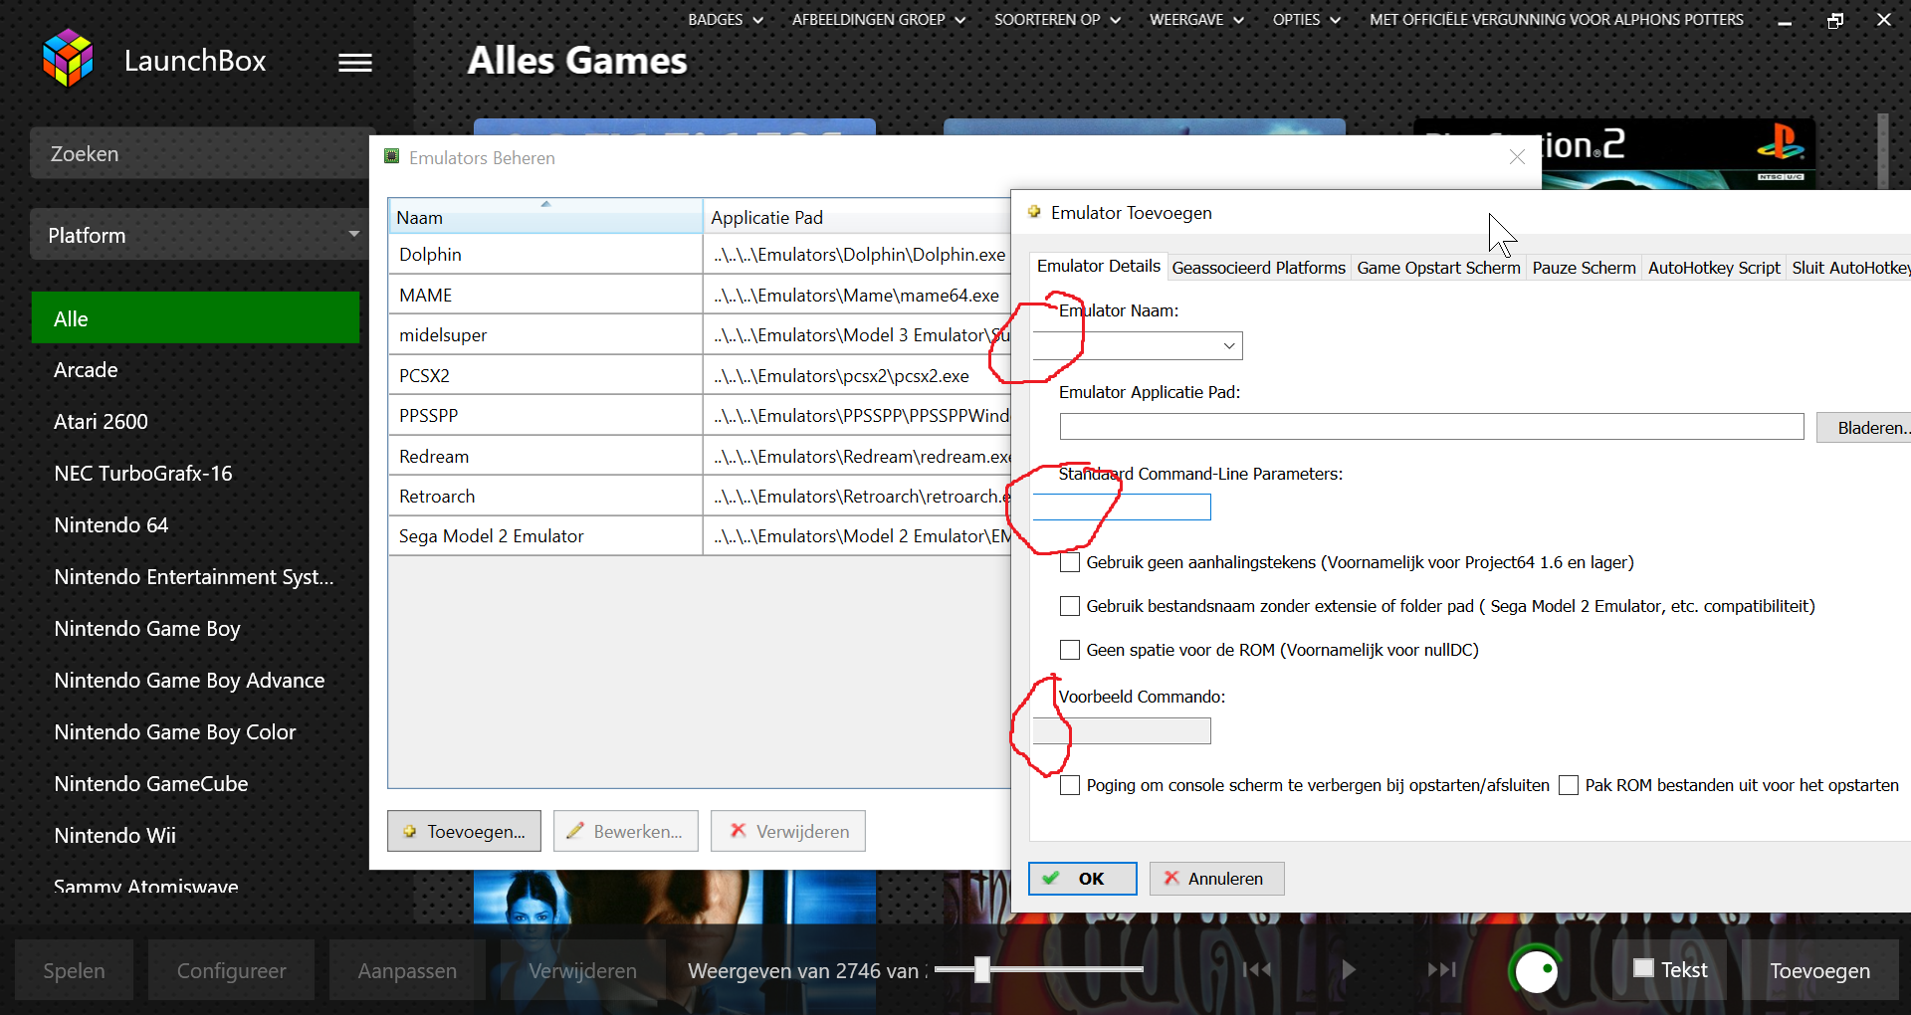Click Toevoegen button in bottom bar

[1819, 970]
